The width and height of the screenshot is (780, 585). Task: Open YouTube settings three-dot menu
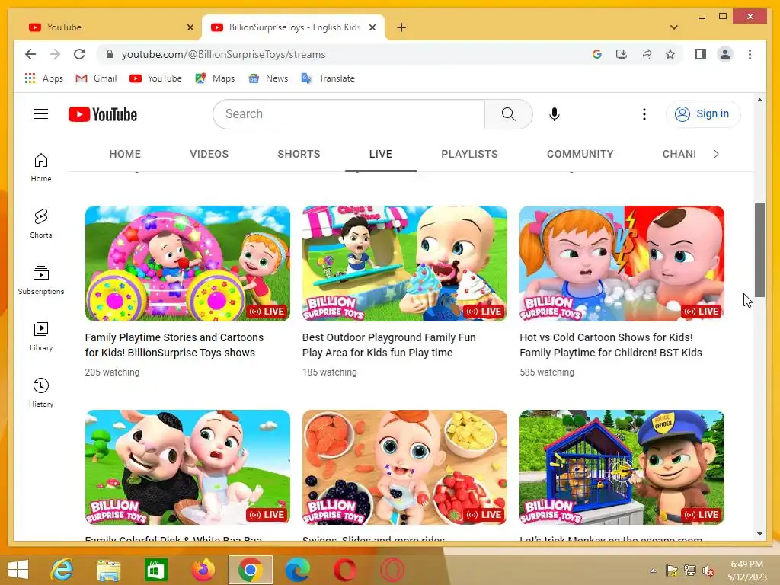(644, 114)
